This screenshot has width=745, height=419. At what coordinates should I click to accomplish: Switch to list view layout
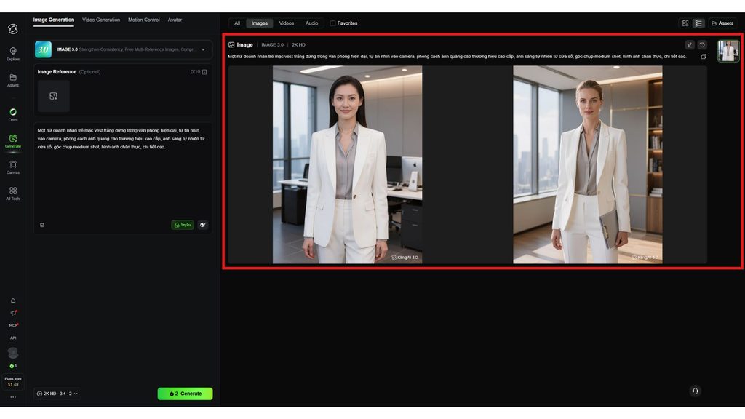point(698,23)
